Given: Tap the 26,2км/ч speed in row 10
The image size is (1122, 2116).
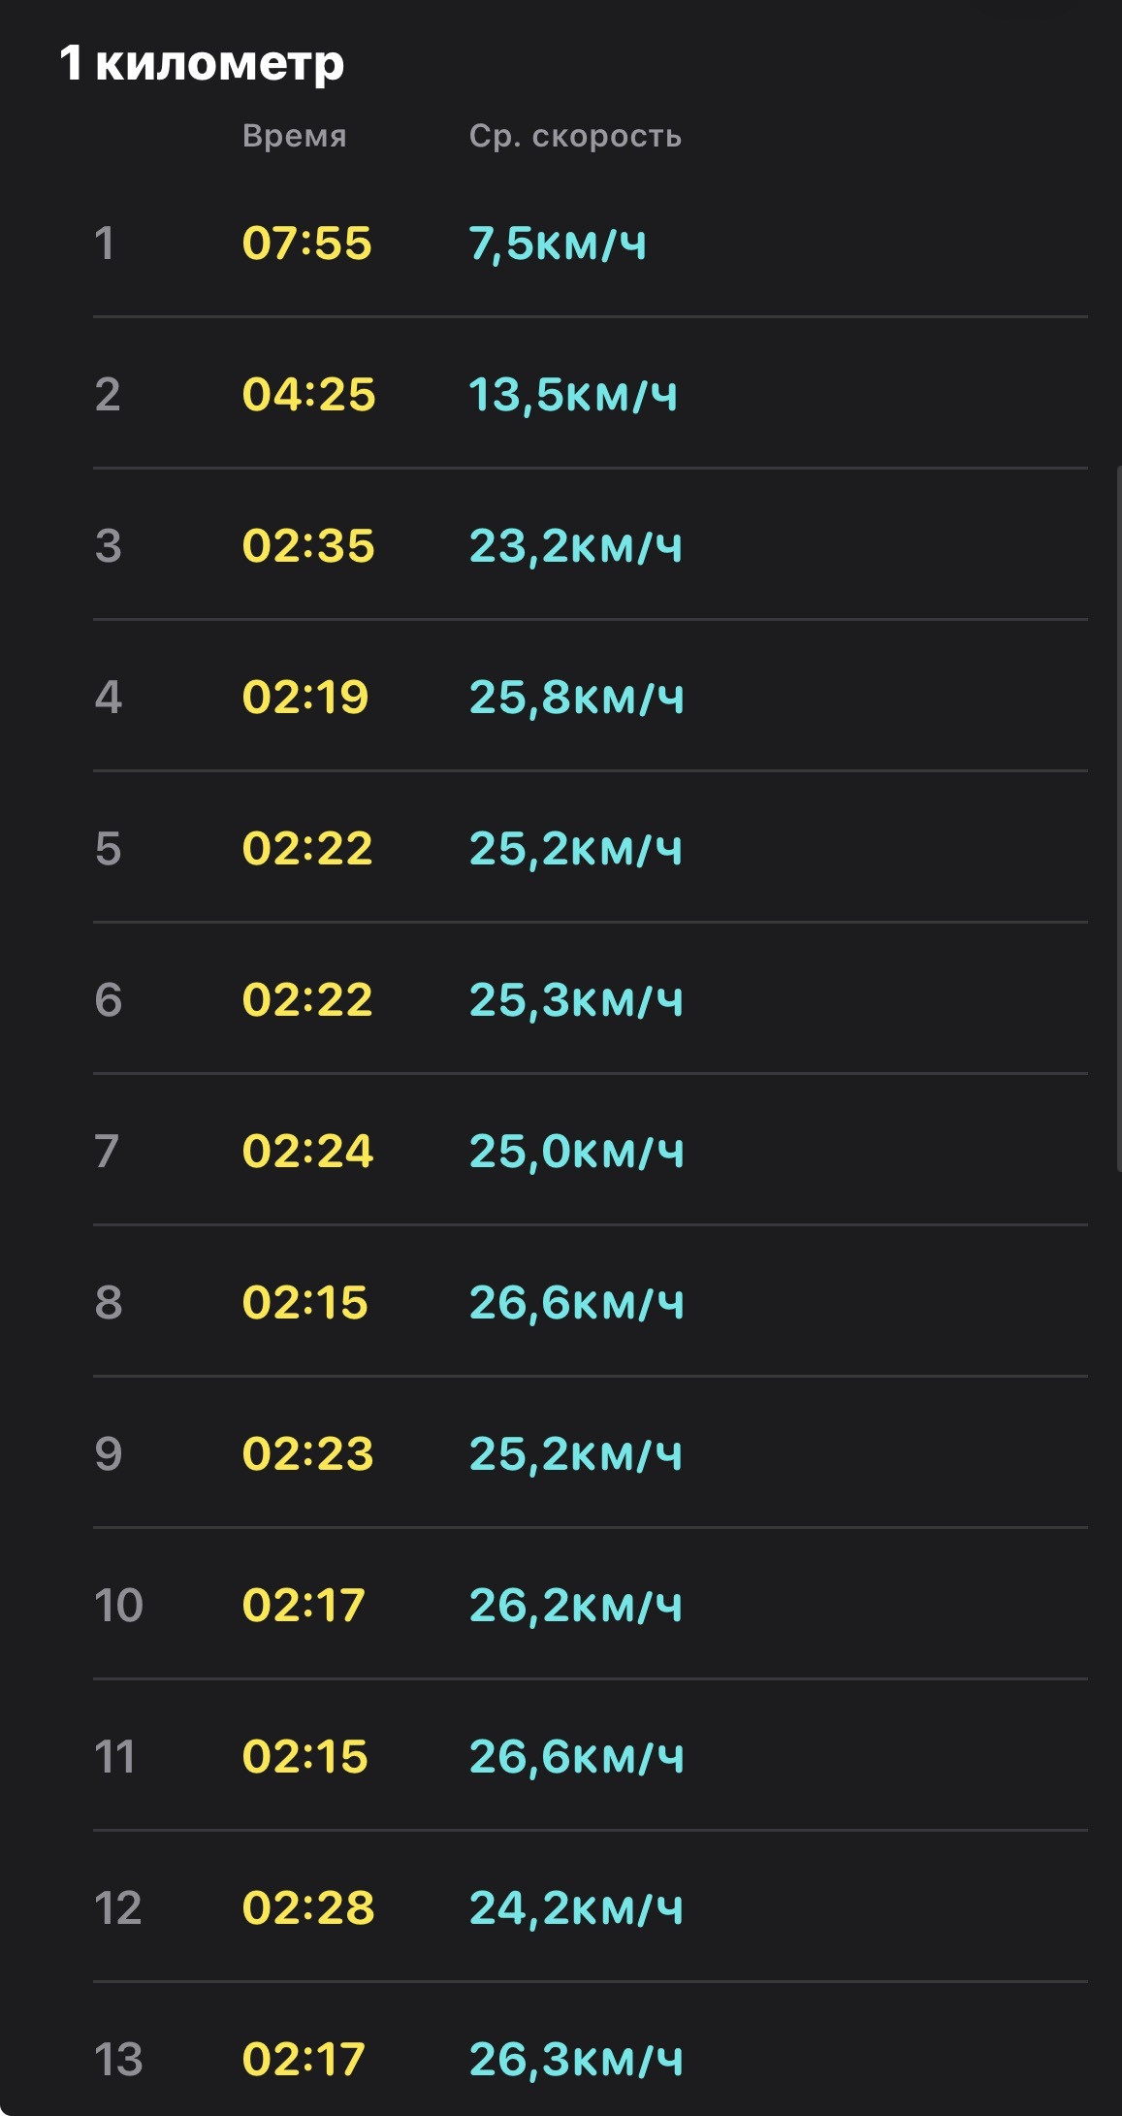Looking at the screenshot, I should point(576,1606).
